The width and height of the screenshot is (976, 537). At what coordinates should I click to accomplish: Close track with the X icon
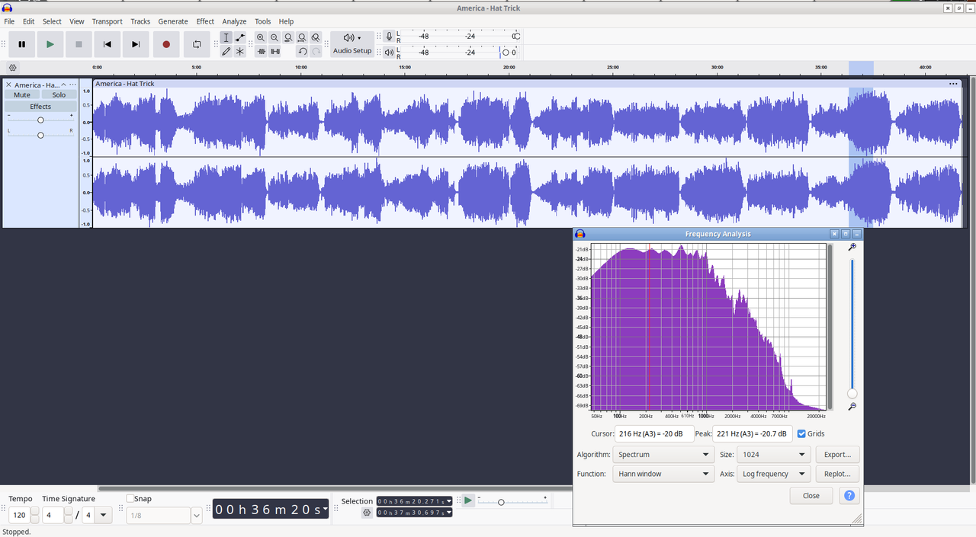8,85
